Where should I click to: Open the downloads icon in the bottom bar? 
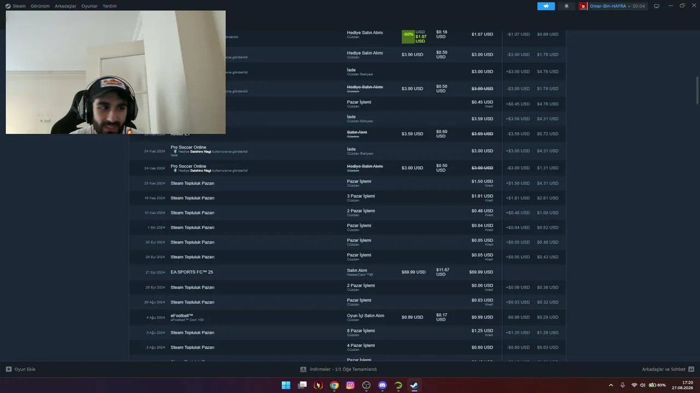pyautogui.click(x=304, y=370)
